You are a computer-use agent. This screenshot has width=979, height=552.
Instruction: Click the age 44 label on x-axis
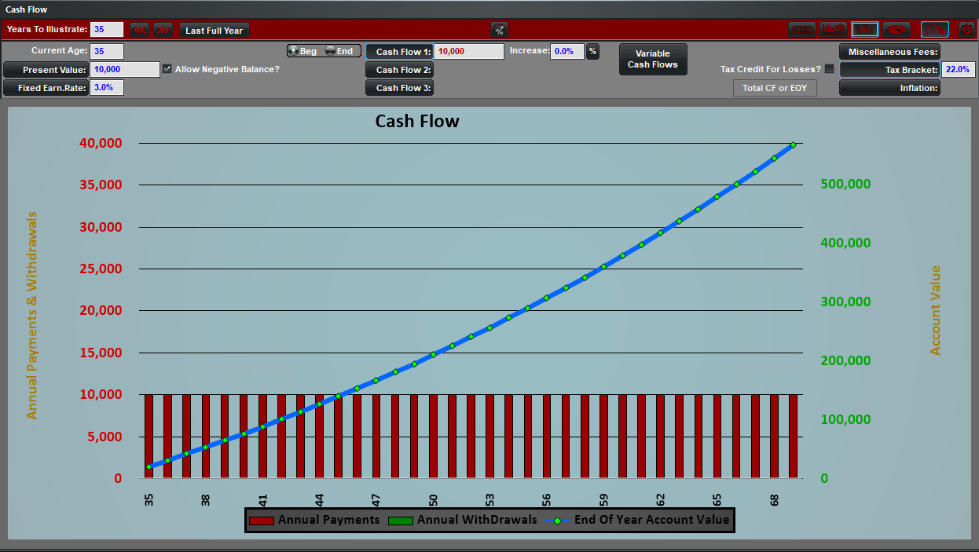(319, 499)
